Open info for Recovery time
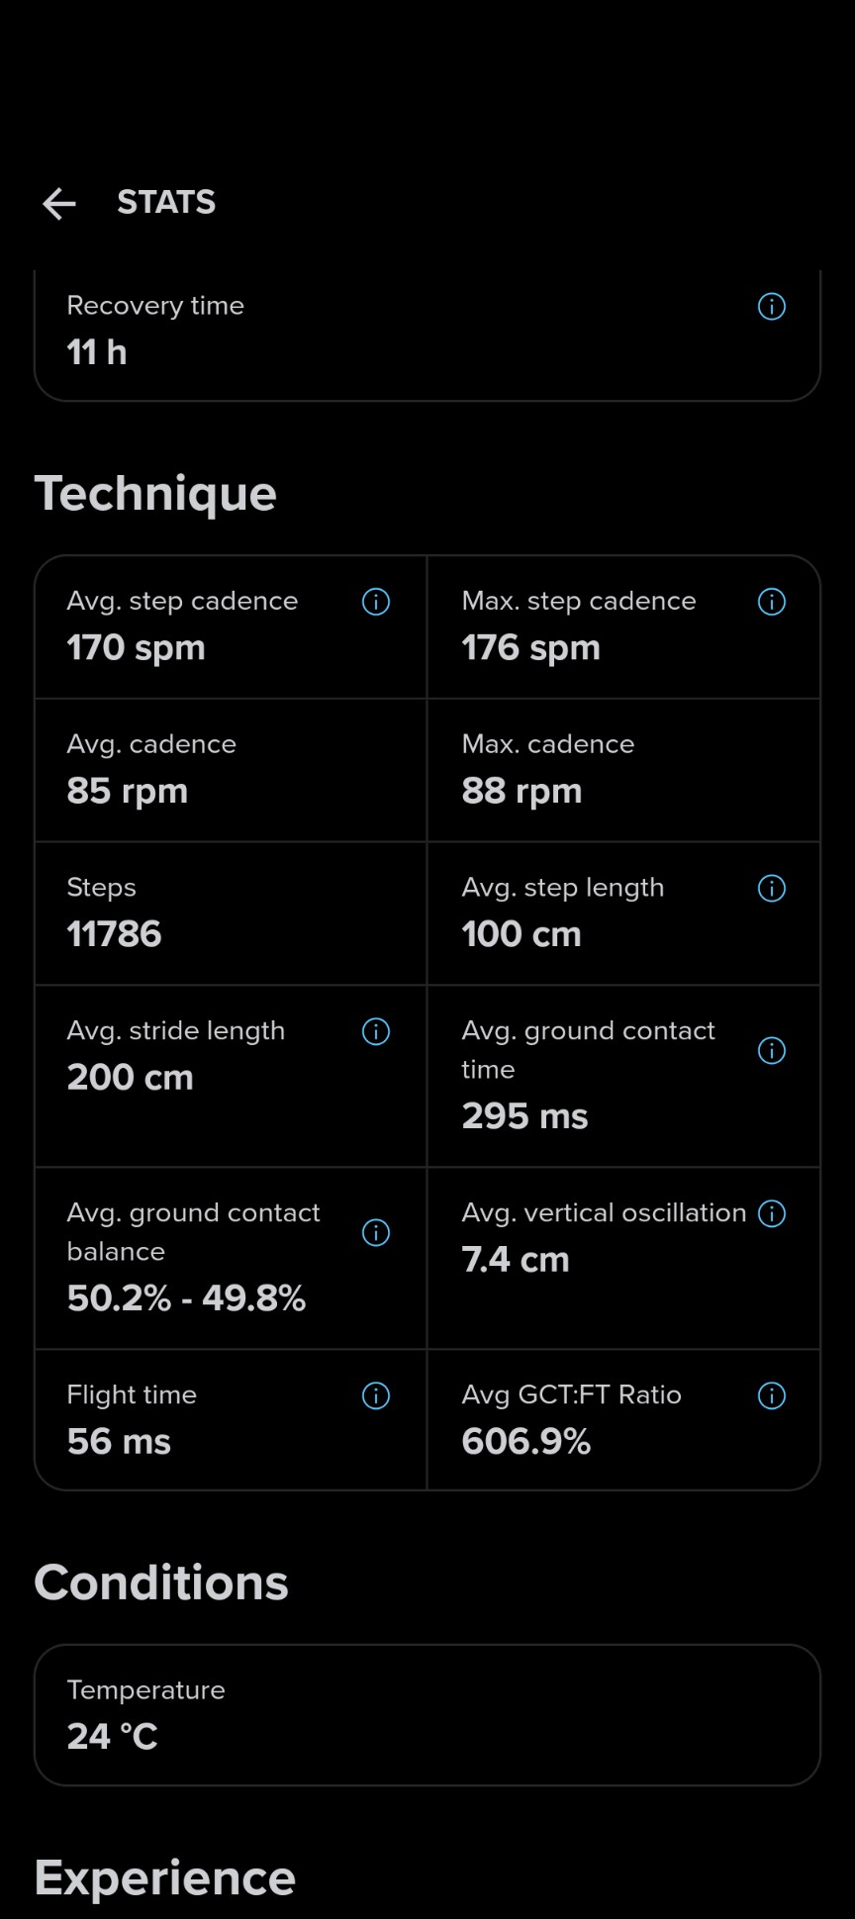This screenshot has height=1919, width=855. (772, 307)
